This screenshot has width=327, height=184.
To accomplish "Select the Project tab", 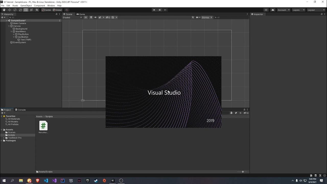I will click(x=6, y=110).
